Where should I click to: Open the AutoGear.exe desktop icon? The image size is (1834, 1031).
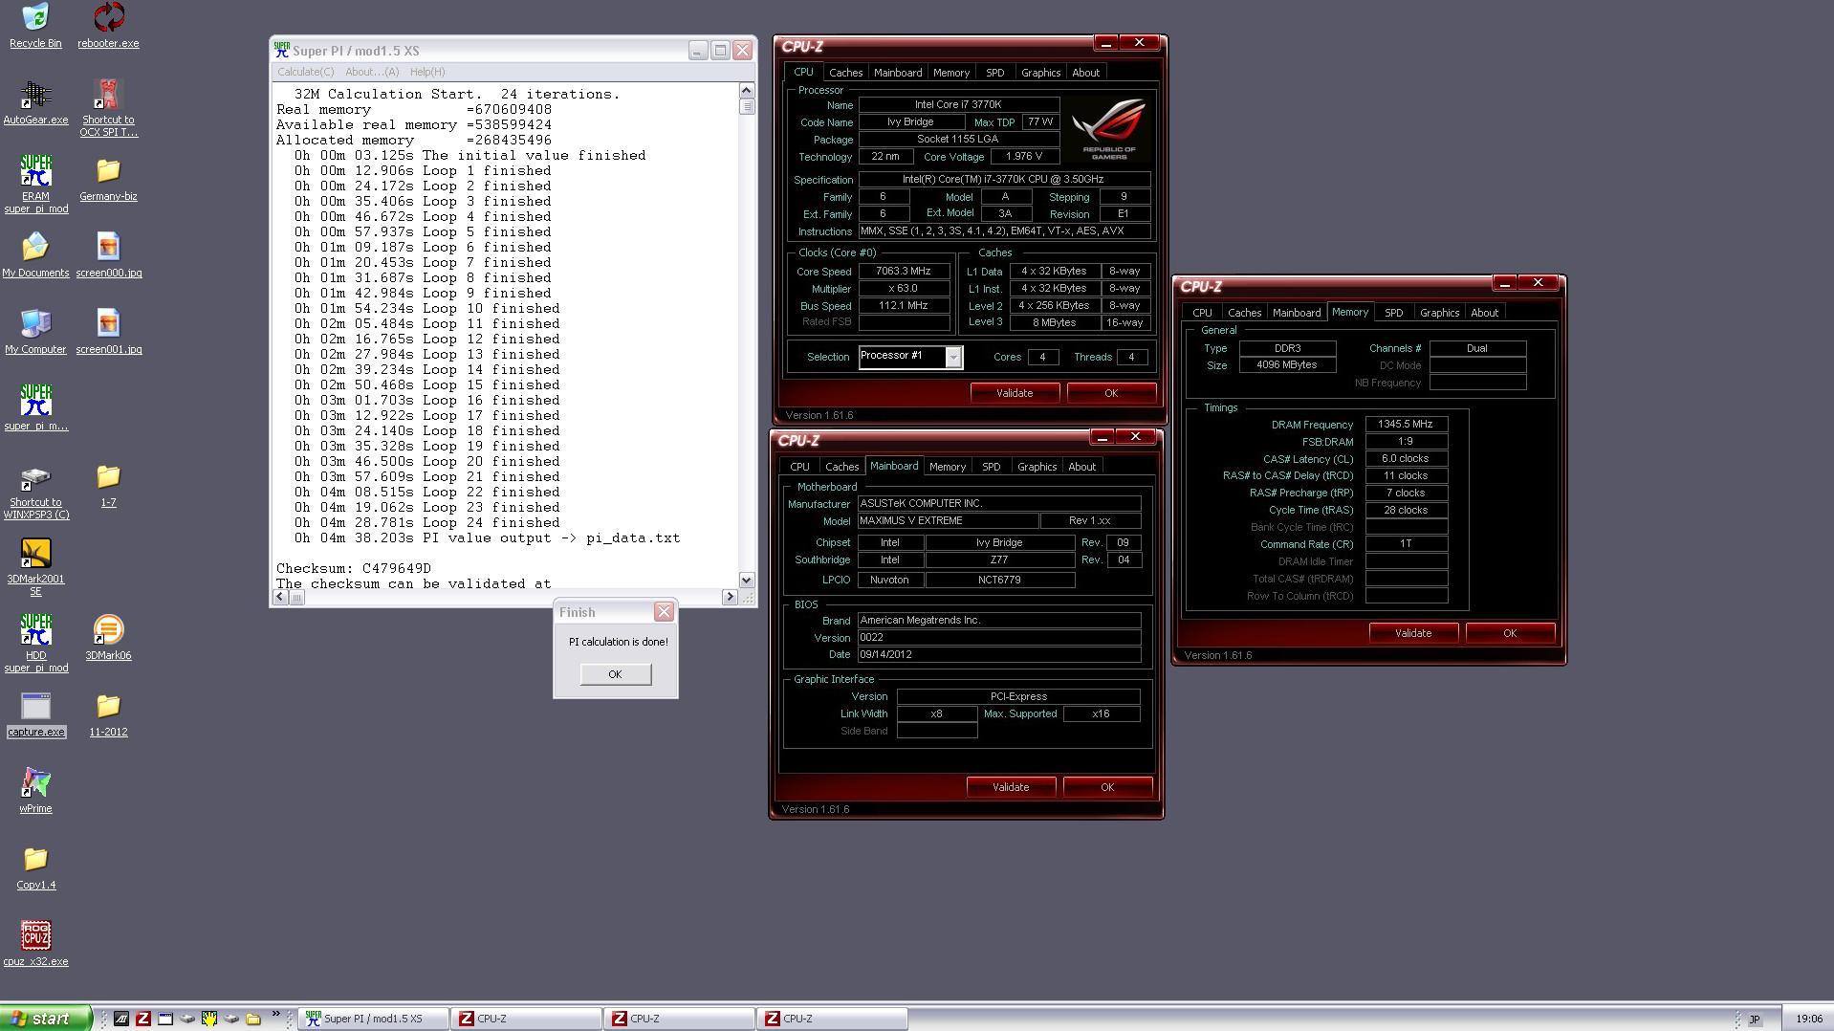tap(35, 96)
